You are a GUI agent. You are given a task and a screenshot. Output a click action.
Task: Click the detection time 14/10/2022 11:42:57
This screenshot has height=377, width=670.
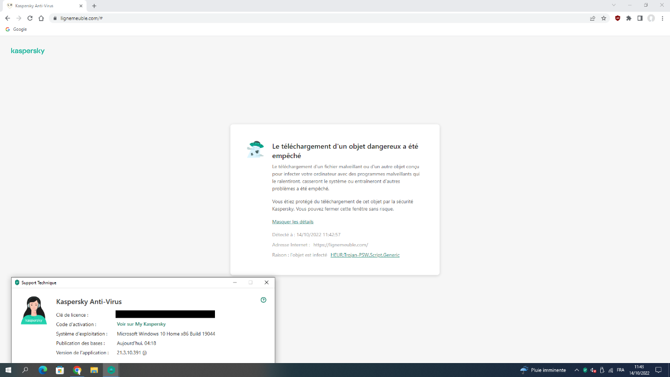pos(318,235)
